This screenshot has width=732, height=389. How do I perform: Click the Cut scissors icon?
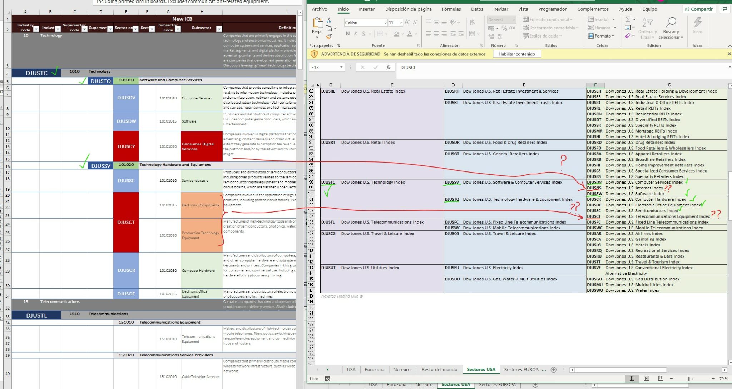[x=329, y=20]
